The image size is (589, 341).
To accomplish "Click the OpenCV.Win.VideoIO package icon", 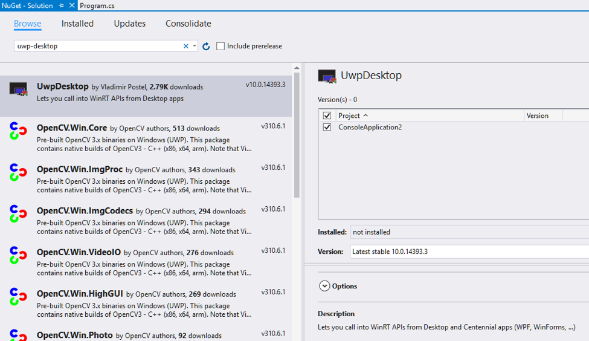I will 18,255.
